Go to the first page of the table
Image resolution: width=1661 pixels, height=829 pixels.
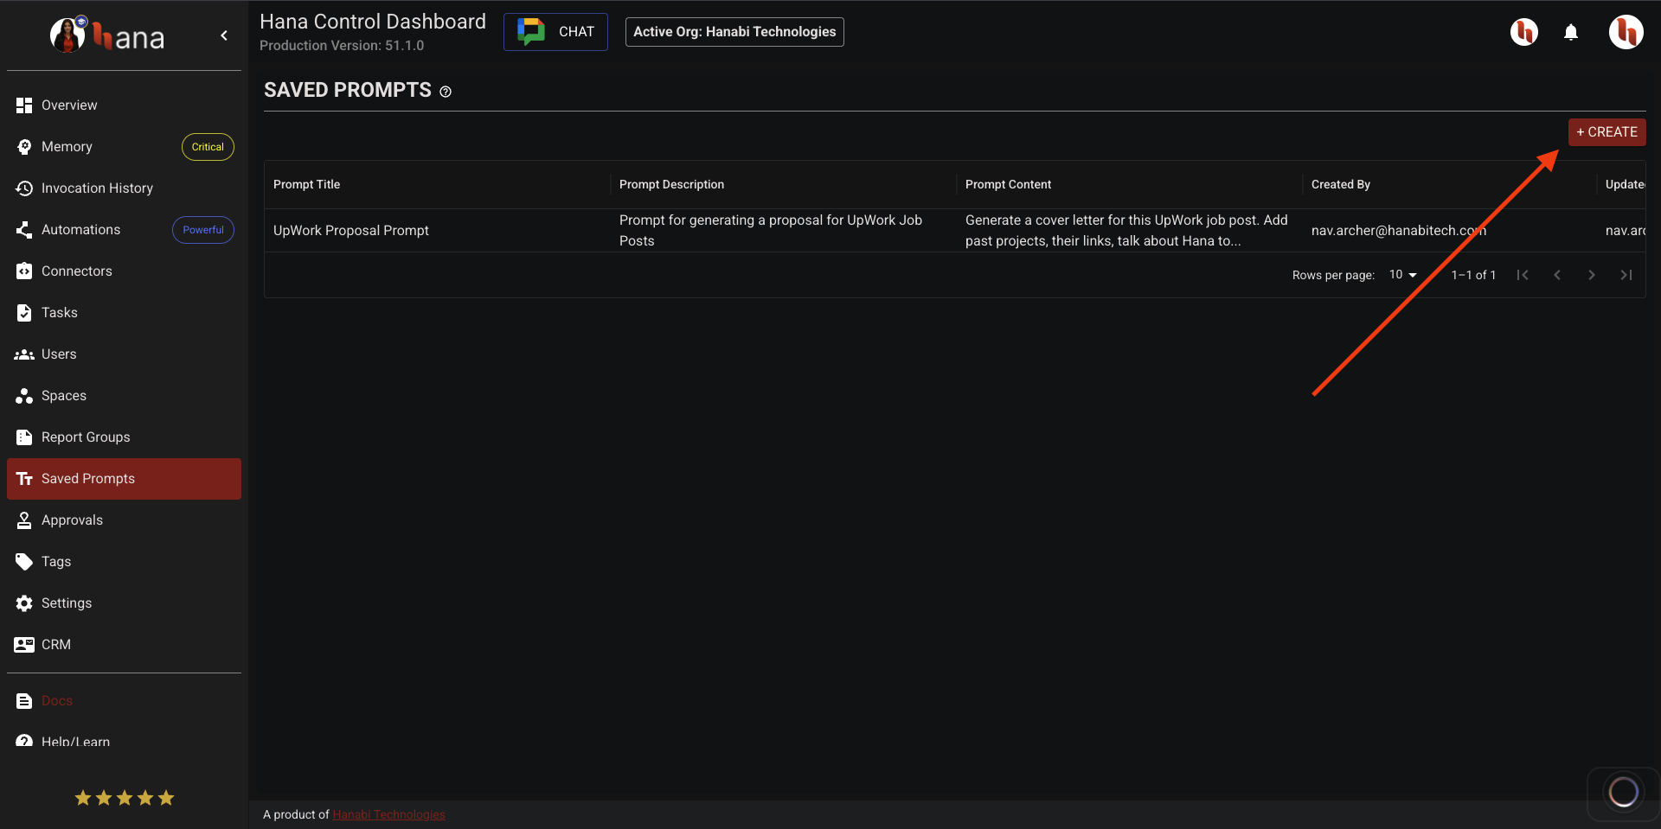coord(1523,275)
